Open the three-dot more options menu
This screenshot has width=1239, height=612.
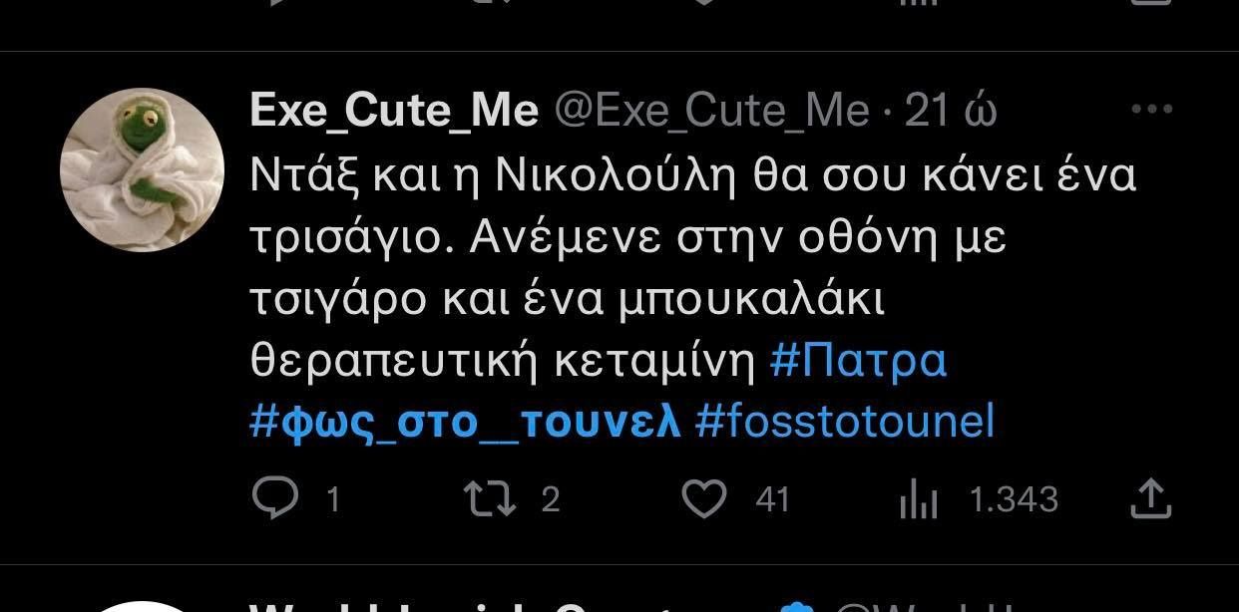1152,110
